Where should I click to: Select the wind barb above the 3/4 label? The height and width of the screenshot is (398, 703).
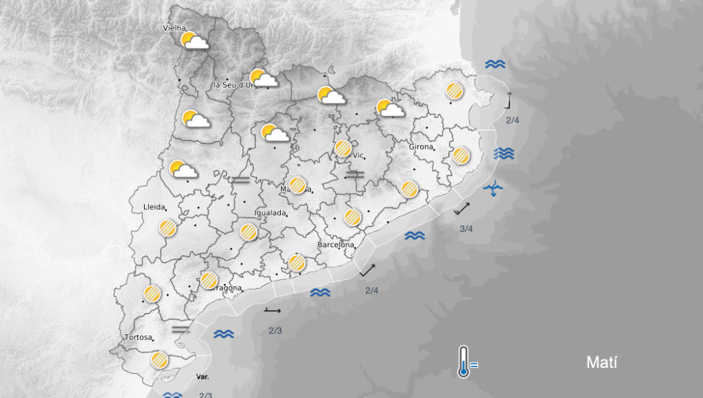[x=461, y=209]
